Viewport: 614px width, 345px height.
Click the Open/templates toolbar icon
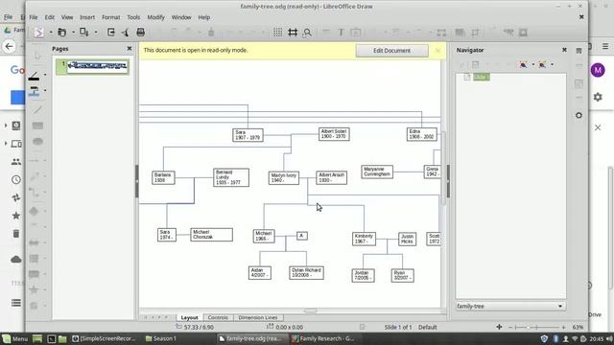61,33
